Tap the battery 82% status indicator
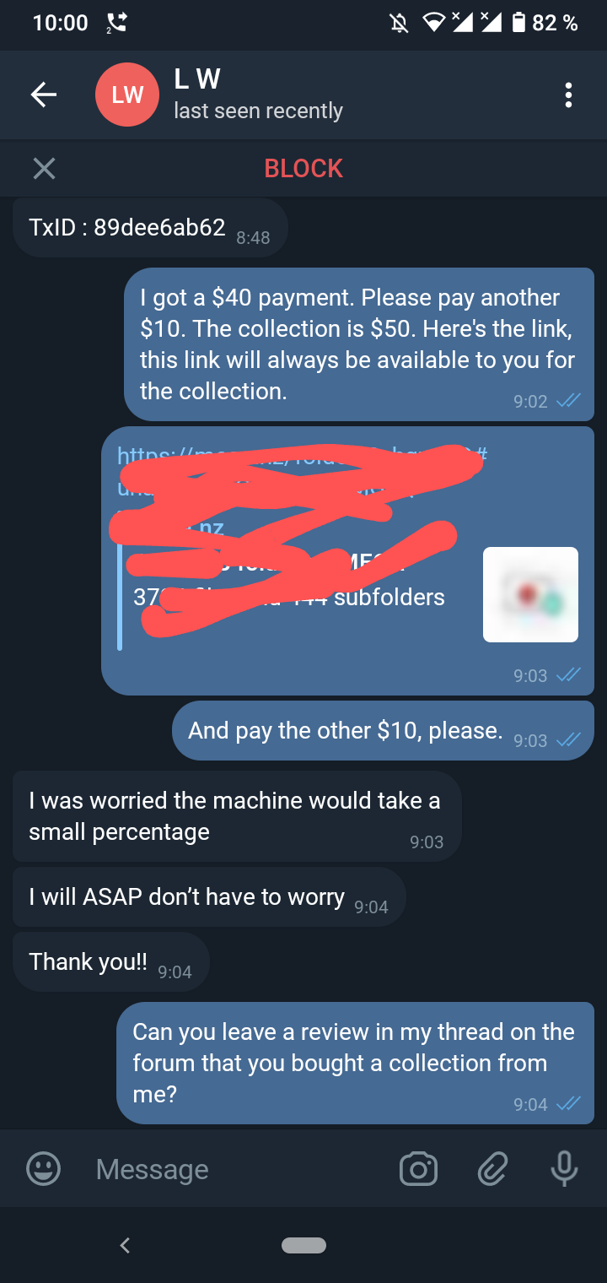Screen dimensions: 607x1283 545,23
